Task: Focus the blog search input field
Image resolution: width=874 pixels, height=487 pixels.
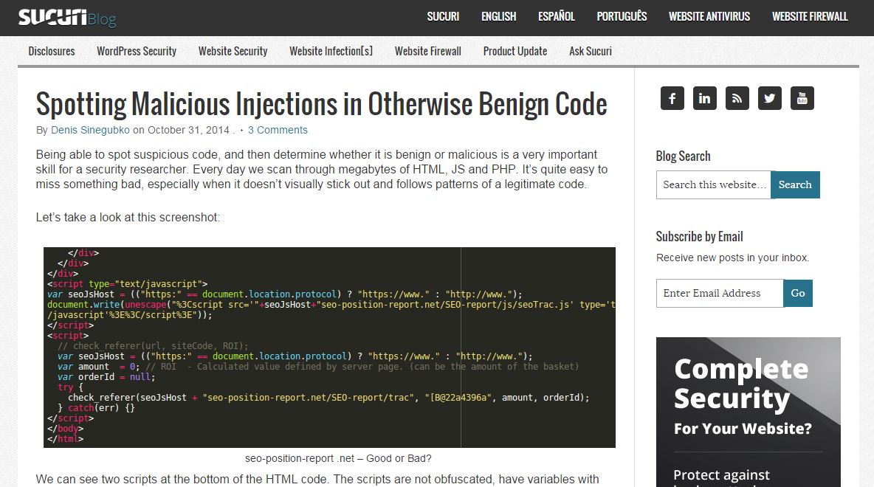Action: click(x=714, y=185)
